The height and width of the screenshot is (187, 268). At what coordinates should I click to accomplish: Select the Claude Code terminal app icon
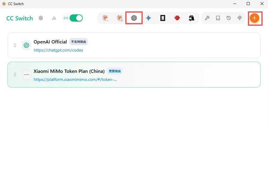click(x=105, y=18)
